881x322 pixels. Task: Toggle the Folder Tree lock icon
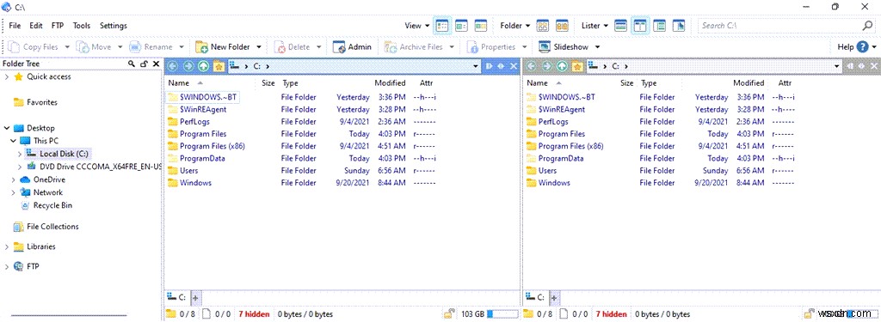(x=144, y=64)
